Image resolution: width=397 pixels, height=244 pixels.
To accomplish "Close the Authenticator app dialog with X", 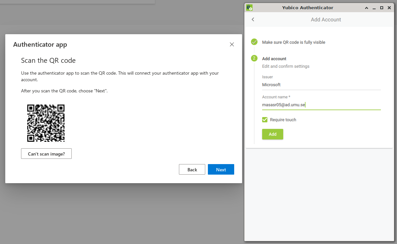I will 232,44.
